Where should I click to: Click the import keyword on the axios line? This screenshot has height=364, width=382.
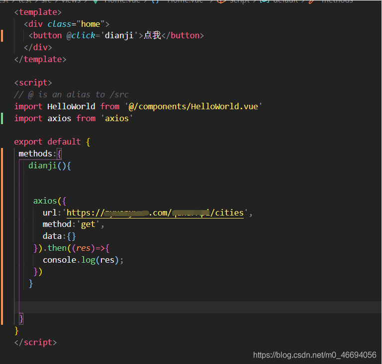coord(28,118)
